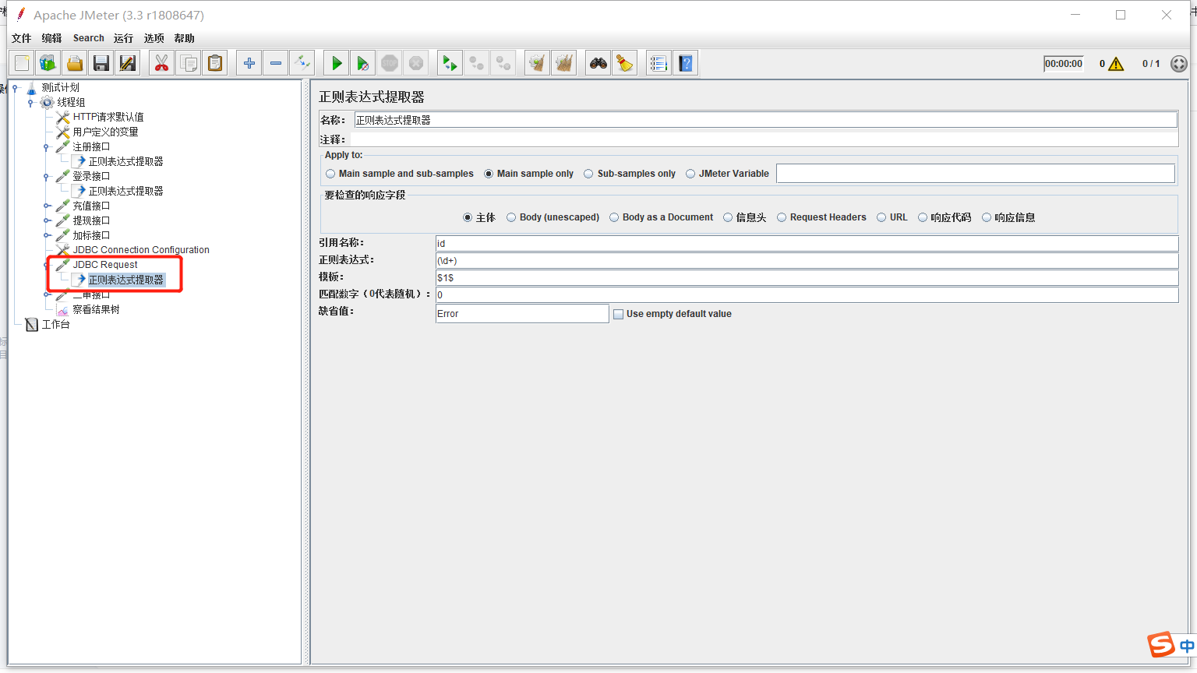Open Help with blue question book icon
The width and height of the screenshot is (1197, 673).
pyautogui.click(x=685, y=63)
